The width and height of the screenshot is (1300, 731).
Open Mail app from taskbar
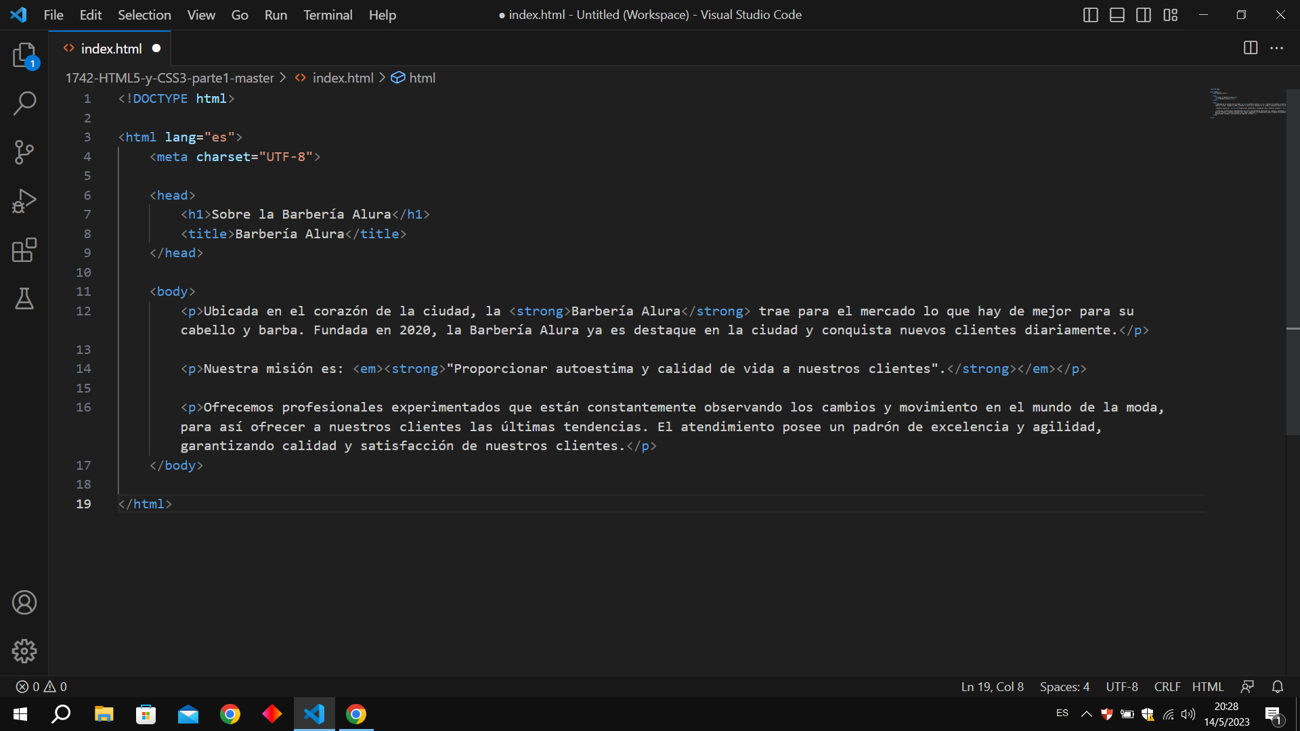pyautogui.click(x=188, y=714)
